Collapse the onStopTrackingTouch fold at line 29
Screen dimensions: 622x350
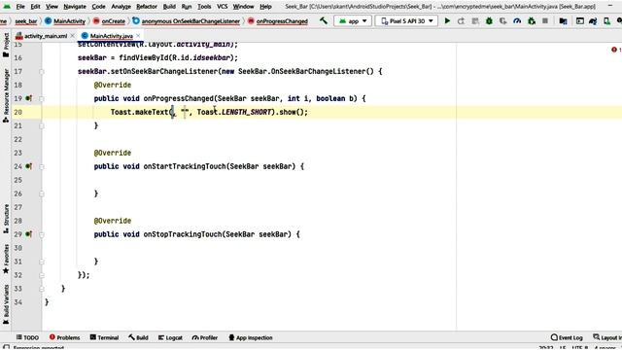click(x=42, y=234)
